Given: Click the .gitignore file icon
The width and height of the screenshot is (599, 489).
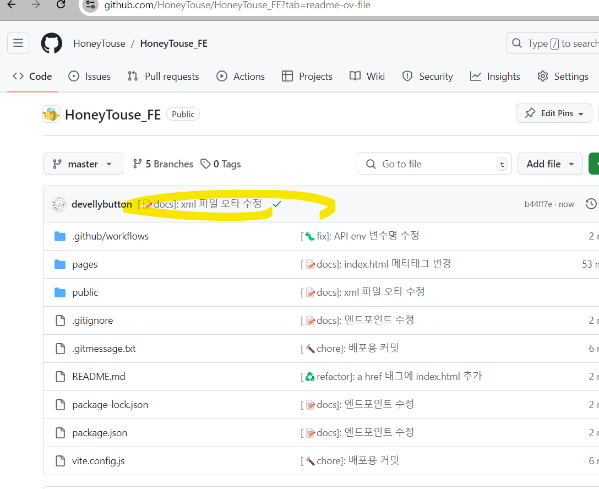Looking at the screenshot, I should click(x=60, y=320).
